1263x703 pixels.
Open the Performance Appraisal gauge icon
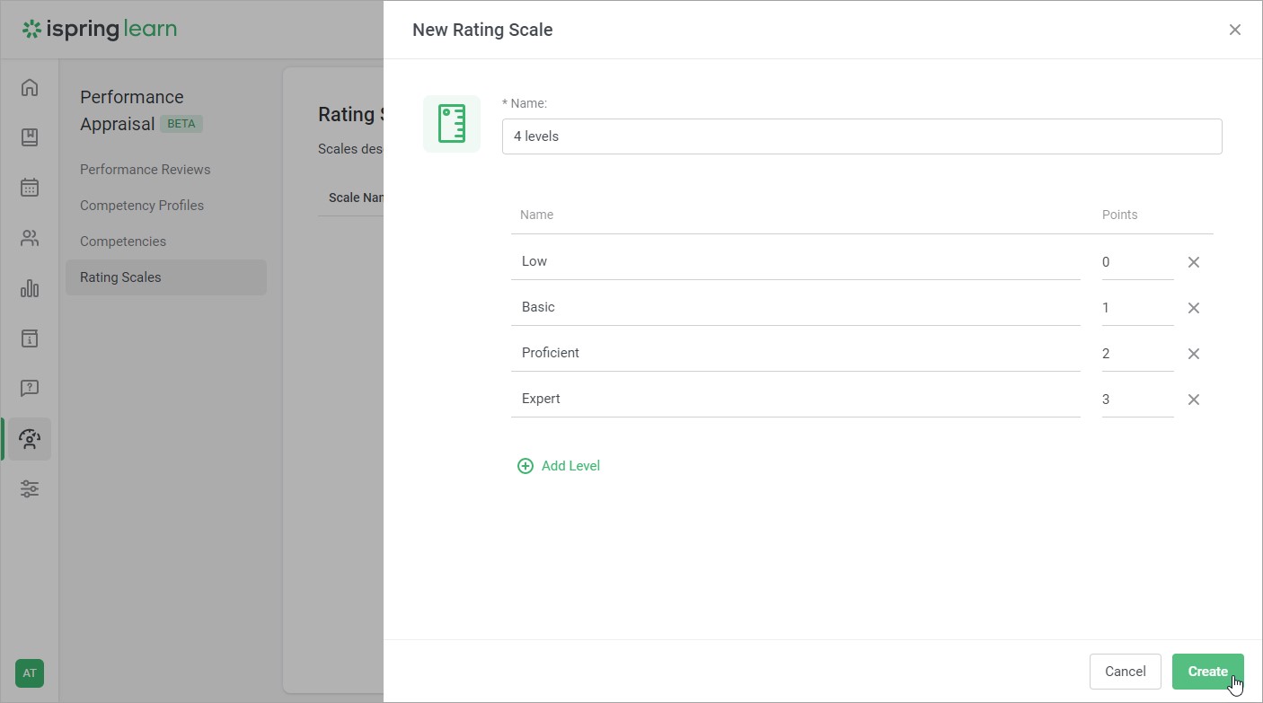click(x=30, y=439)
